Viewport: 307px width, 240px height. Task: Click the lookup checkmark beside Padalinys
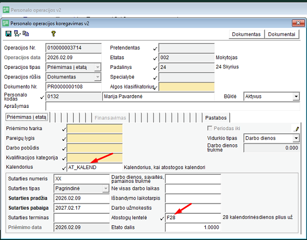pyautogui.click(x=155, y=67)
